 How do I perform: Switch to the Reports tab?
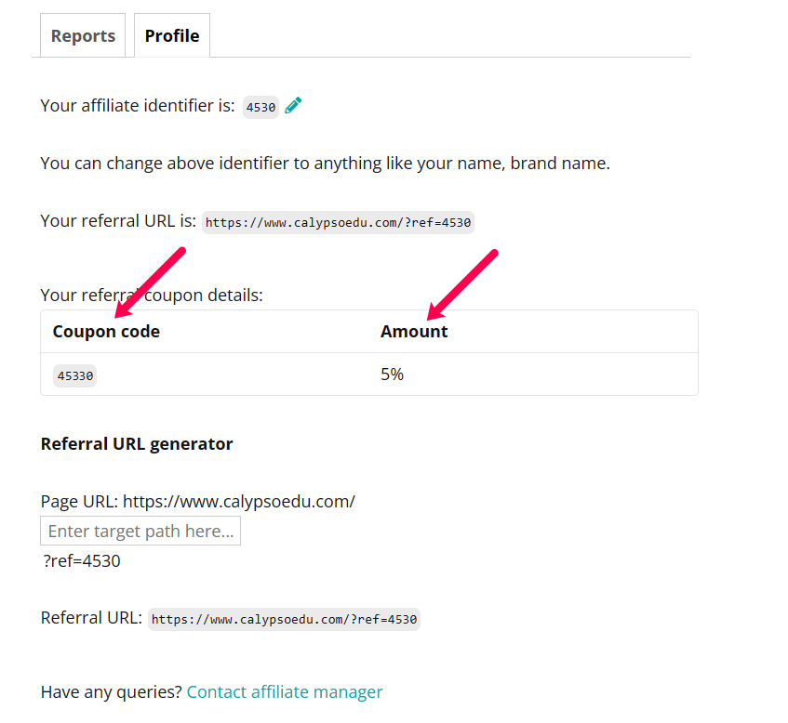83,36
